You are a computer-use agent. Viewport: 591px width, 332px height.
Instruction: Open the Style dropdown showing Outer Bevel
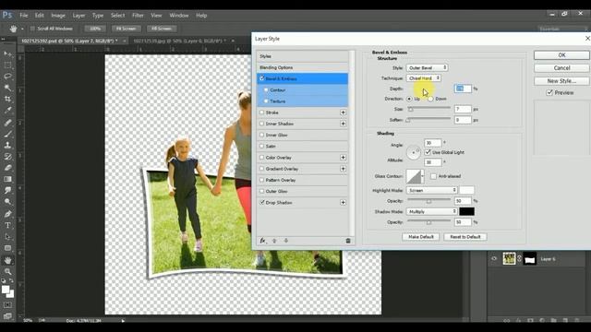click(427, 67)
